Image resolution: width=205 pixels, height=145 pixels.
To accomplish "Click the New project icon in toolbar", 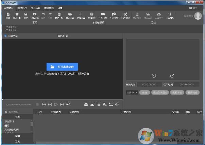I will point(8,14).
